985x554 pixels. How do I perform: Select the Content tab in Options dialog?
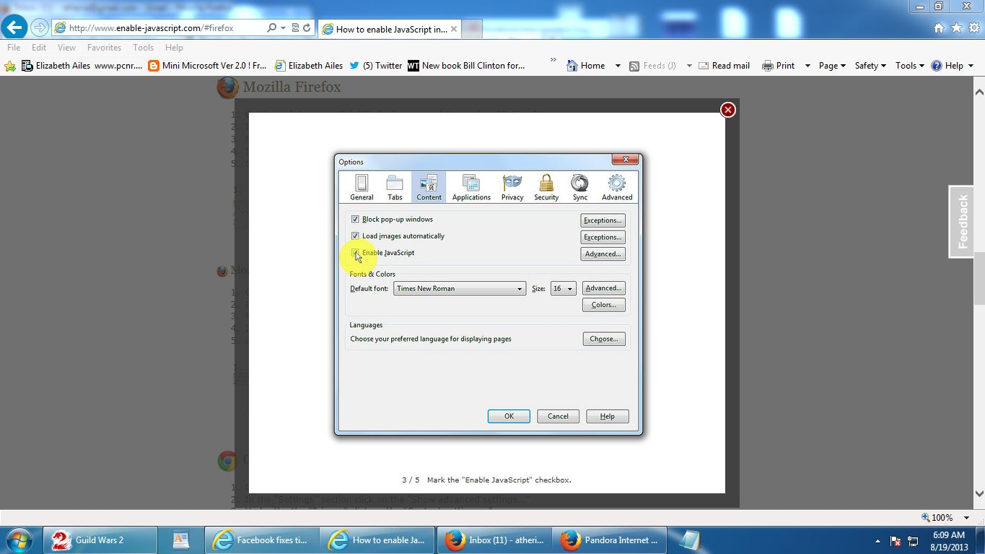point(429,187)
